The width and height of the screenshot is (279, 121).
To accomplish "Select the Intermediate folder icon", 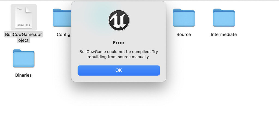I will (x=224, y=18).
